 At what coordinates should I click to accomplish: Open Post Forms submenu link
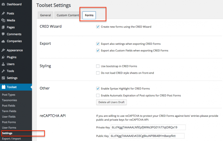(x=9, y=122)
